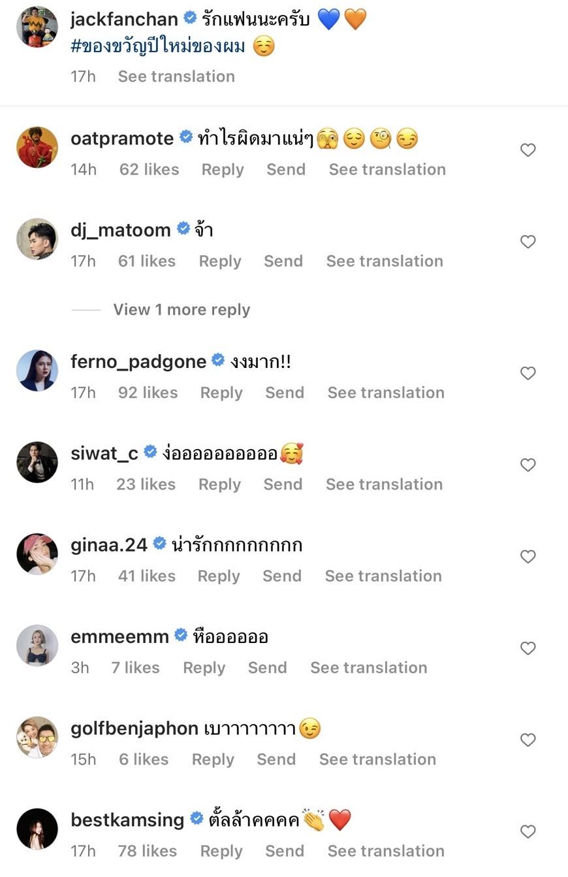
Task: View the 92 likes on ferno_padgone's comment
Action: click(x=148, y=393)
